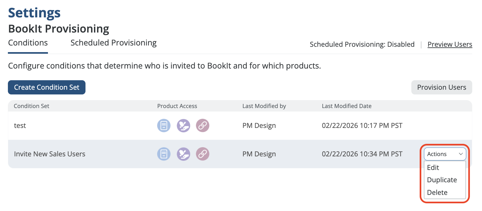This screenshot has height=211, width=482.
Task: Click the pink link icon for Invite New Sales Users
Action: click(203, 154)
